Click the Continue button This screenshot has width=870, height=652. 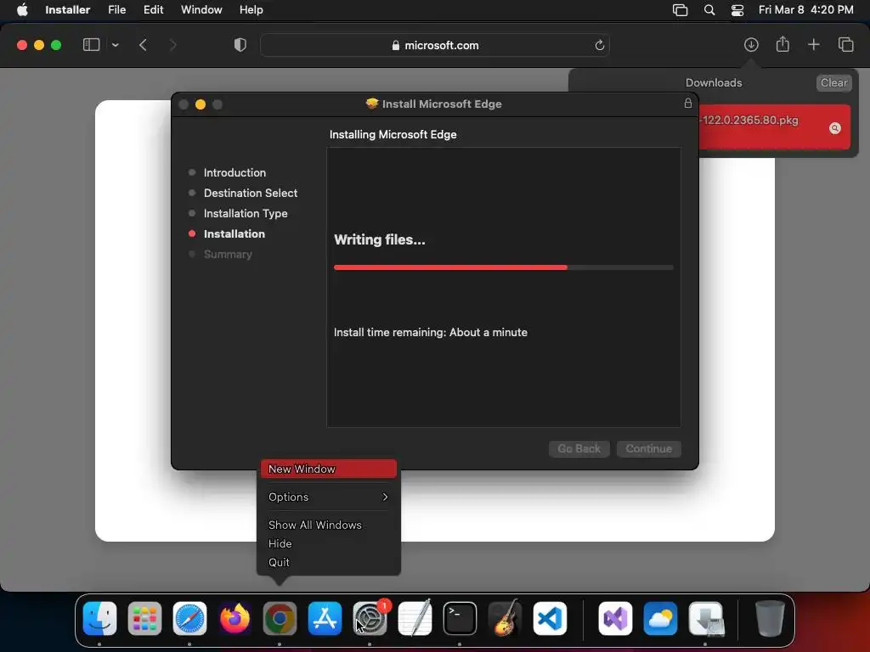point(648,448)
